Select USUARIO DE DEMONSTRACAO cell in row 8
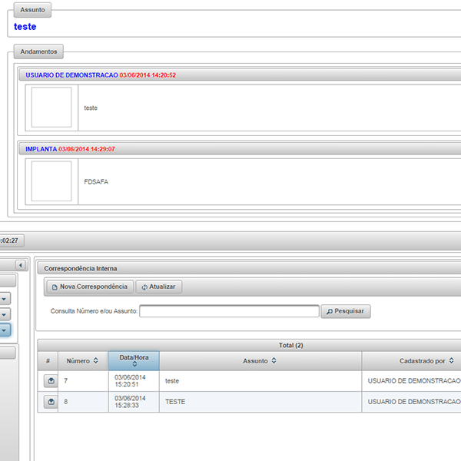The image size is (461, 461). point(412,402)
